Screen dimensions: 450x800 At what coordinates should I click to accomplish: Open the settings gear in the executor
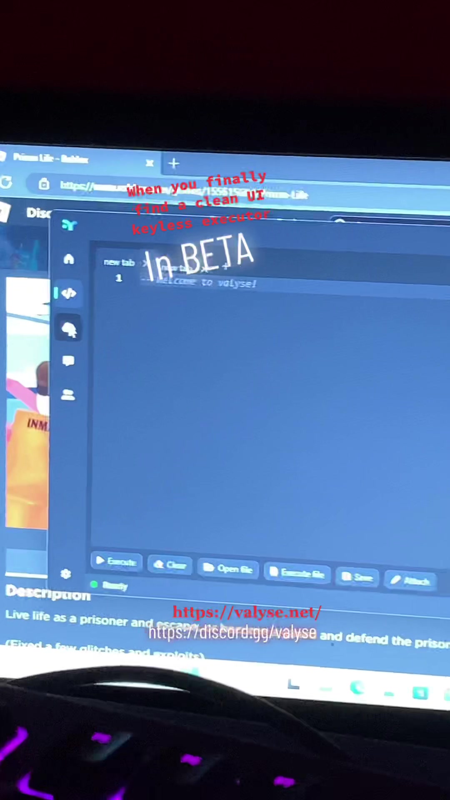(x=66, y=574)
